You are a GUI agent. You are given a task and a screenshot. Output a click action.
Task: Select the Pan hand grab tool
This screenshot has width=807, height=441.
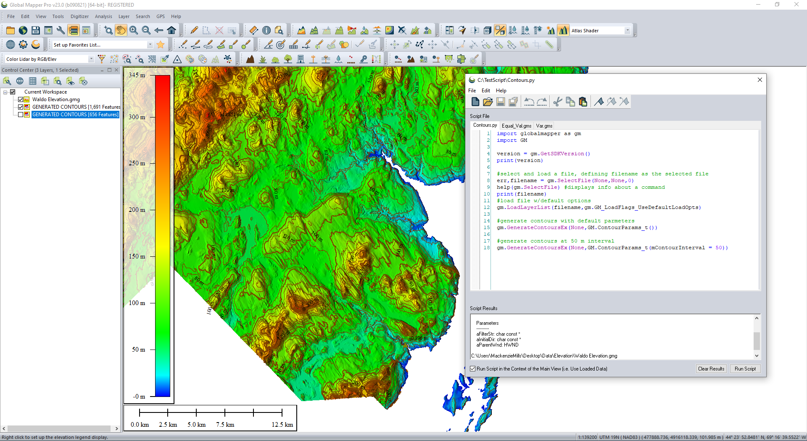121,30
